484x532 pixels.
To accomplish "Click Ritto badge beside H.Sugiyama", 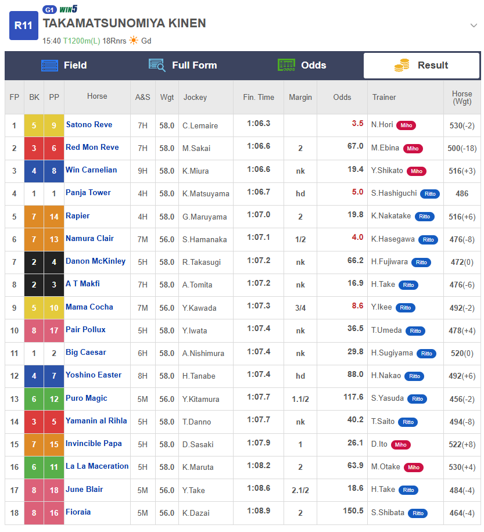I will tap(426, 354).
